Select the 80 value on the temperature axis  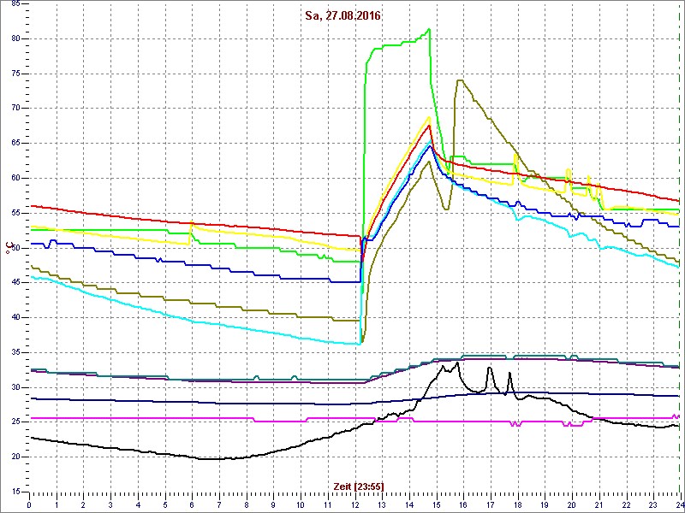point(15,38)
